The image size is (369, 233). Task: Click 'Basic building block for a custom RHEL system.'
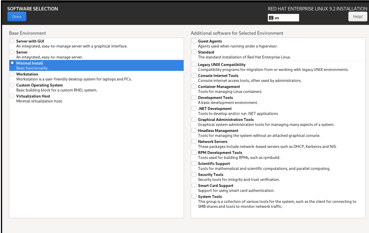coord(57,90)
